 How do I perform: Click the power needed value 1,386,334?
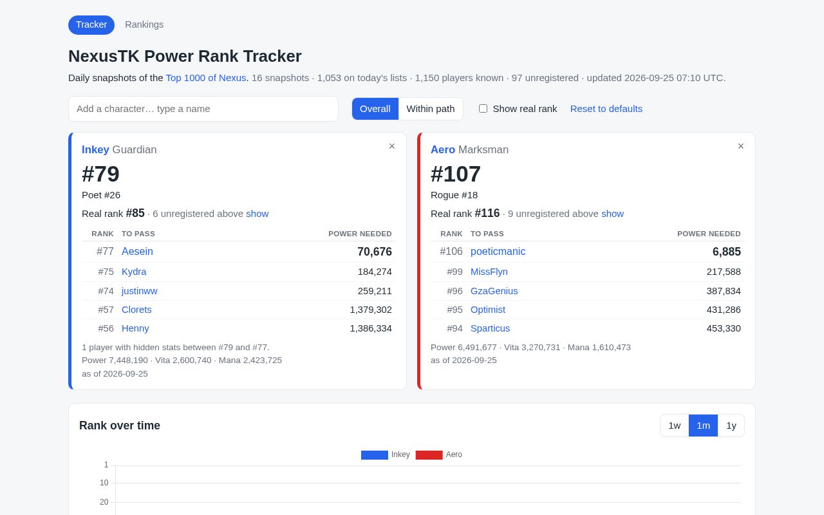coord(371,328)
